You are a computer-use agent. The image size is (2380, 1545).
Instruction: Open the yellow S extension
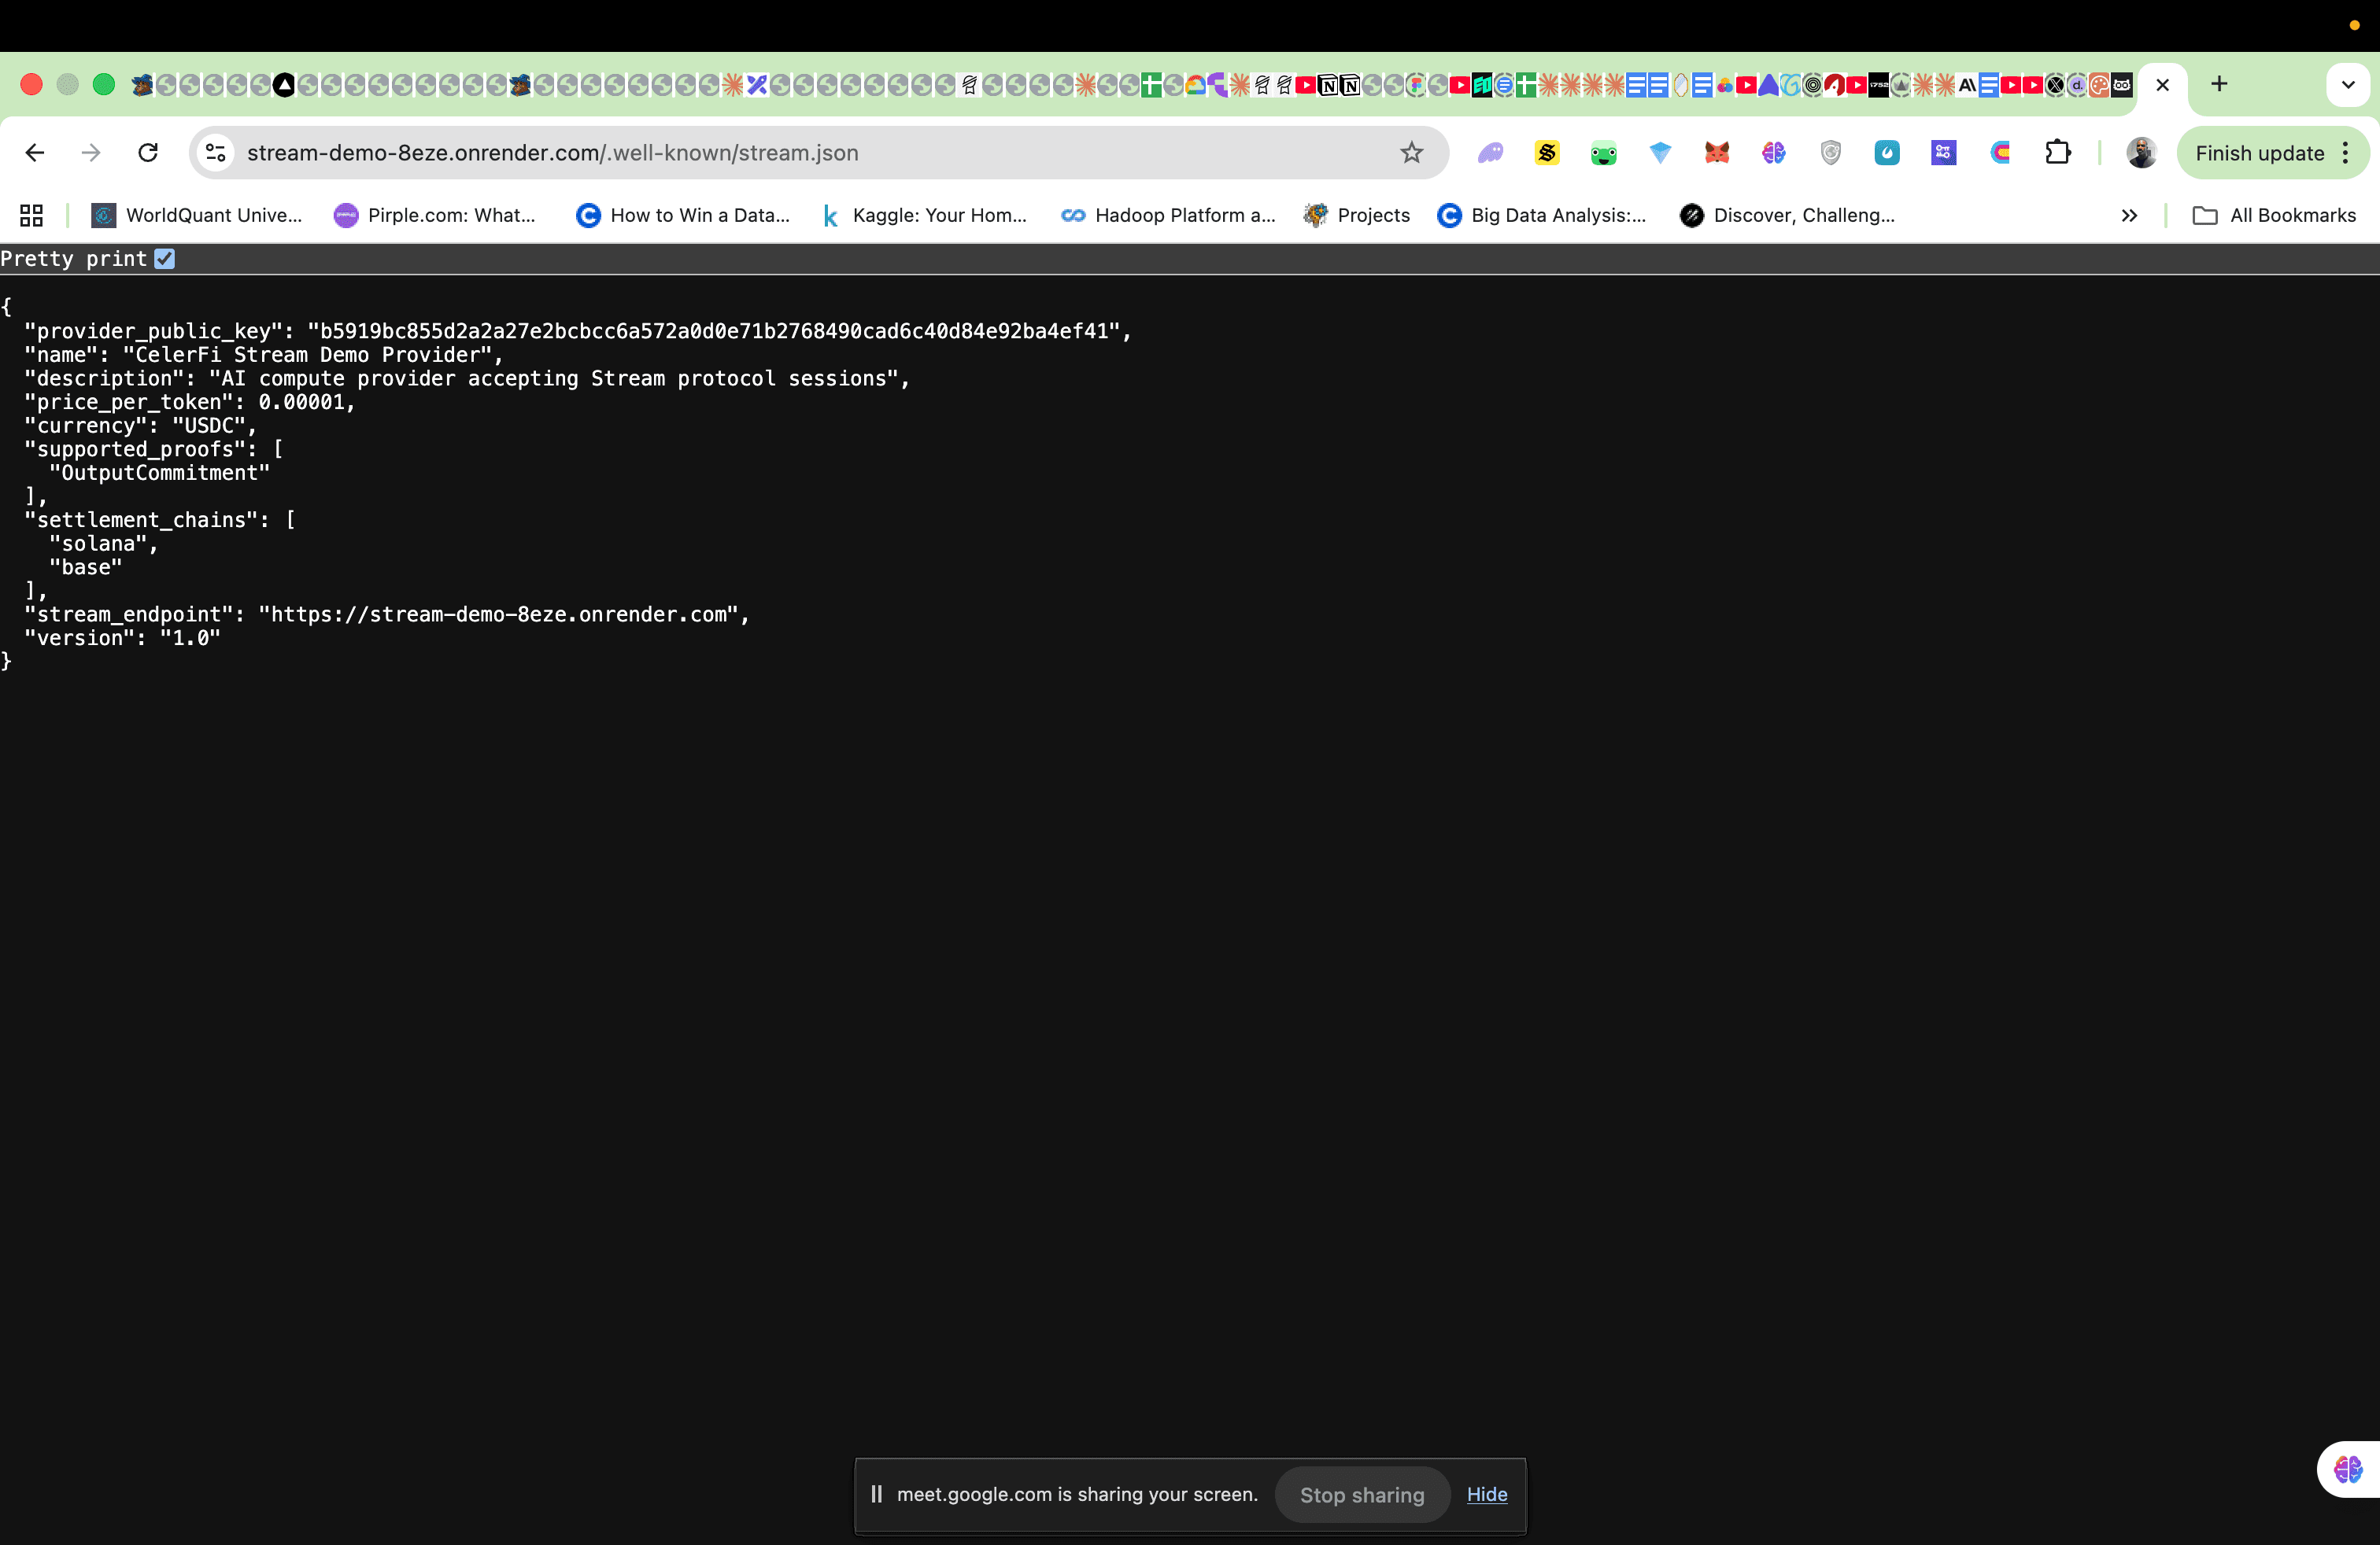pyautogui.click(x=1547, y=153)
